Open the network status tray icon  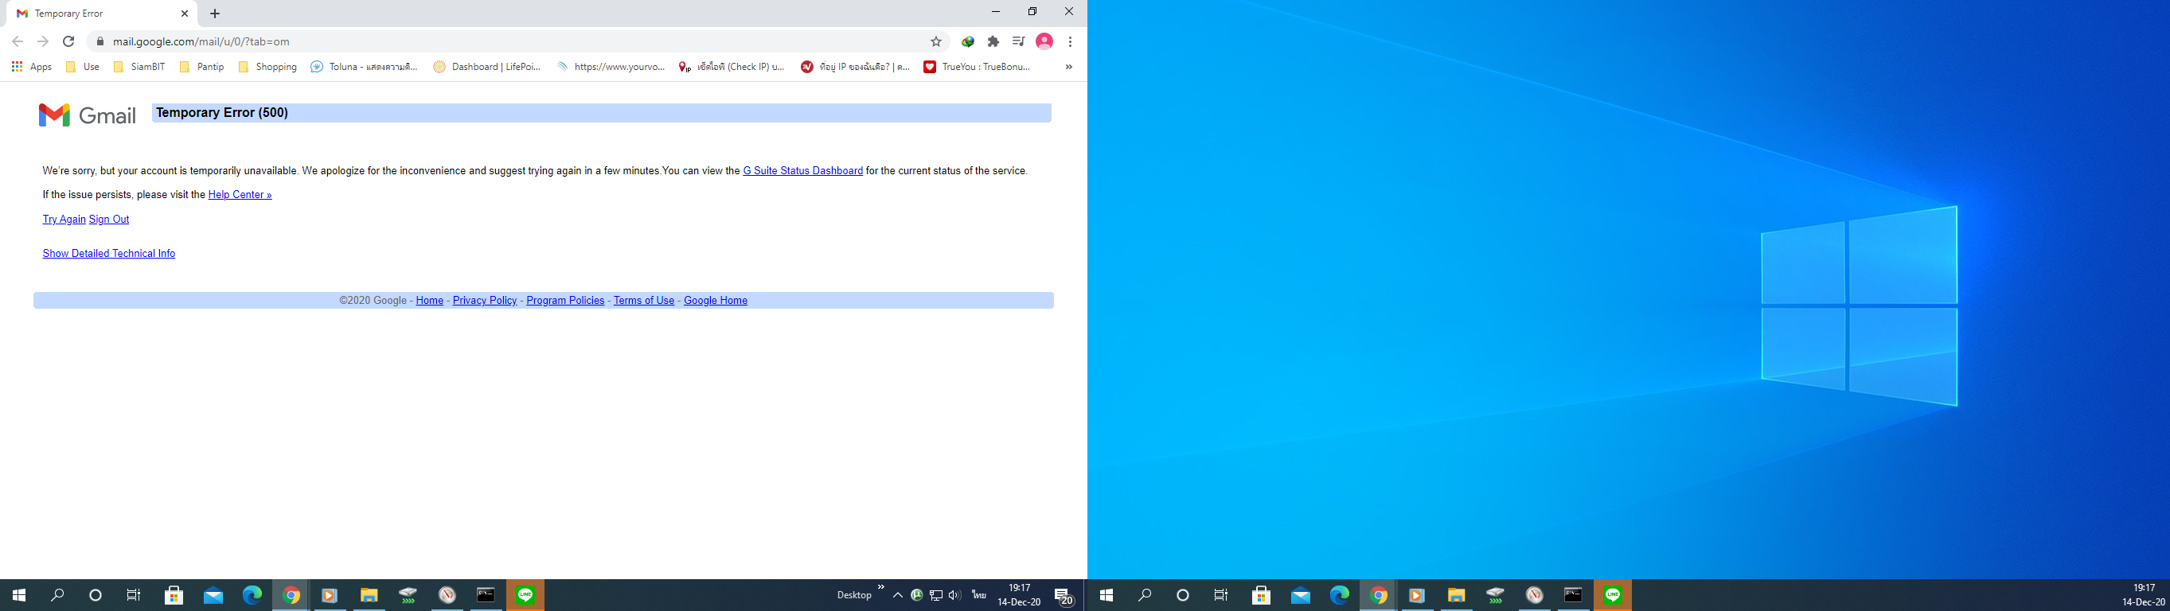(x=936, y=595)
